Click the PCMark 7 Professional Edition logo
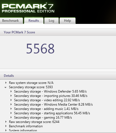The width and height of the screenshot is (116, 133). pyautogui.click(x=28, y=8)
